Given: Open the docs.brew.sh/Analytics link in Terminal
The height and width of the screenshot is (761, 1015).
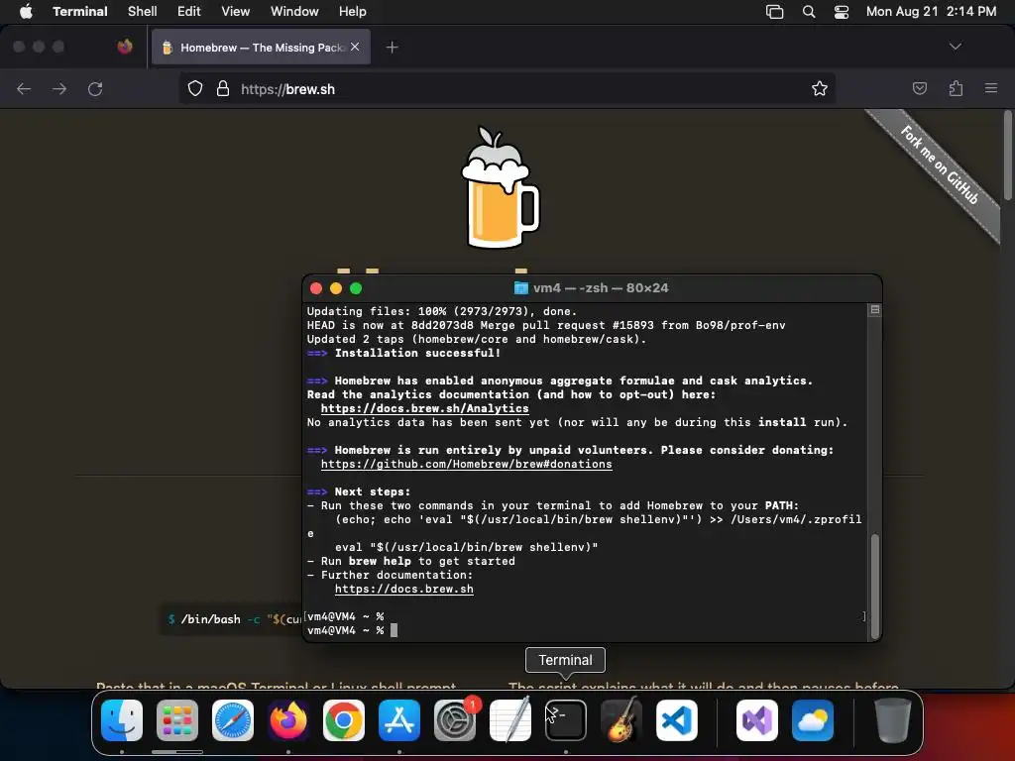Looking at the screenshot, I should coord(424,408).
